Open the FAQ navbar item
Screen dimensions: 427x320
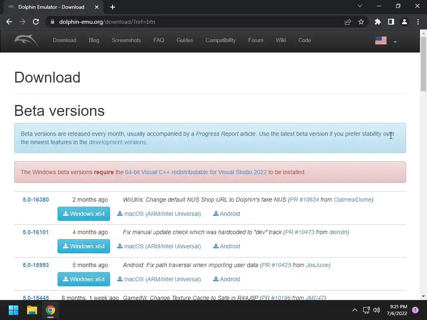[x=159, y=40]
